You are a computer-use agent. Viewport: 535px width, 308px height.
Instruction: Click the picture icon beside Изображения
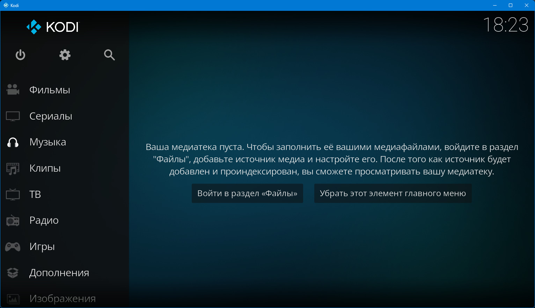coord(13,299)
